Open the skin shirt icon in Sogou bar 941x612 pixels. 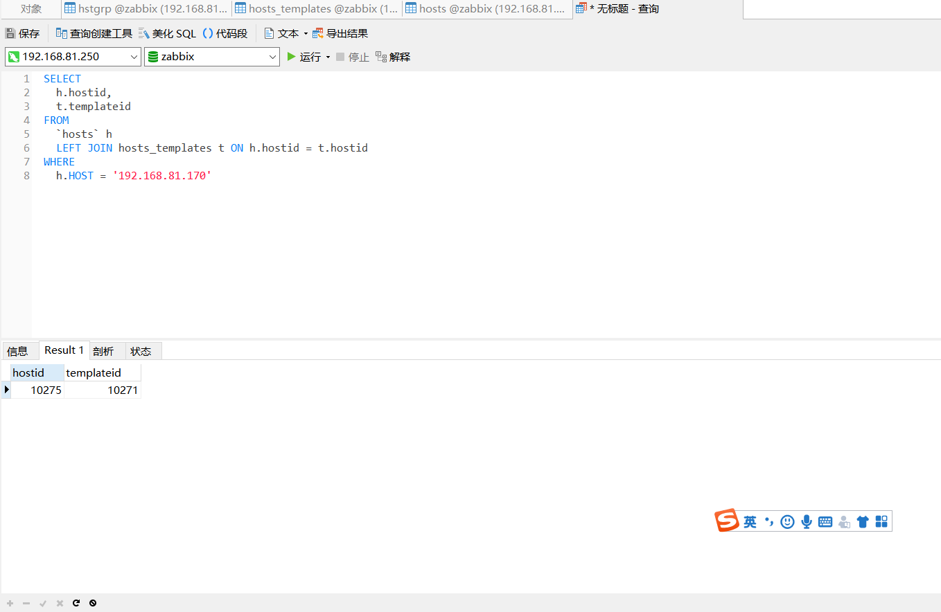point(862,522)
